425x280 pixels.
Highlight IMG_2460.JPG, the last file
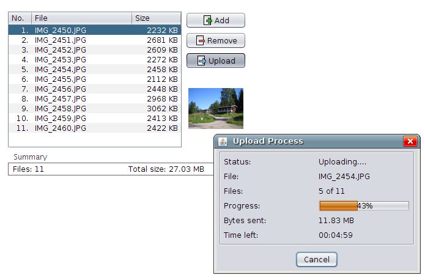[61, 128]
